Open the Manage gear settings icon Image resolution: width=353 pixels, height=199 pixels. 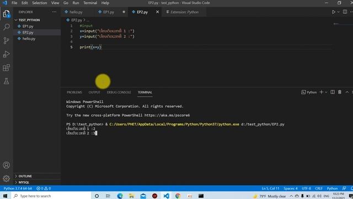tap(6, 179)
